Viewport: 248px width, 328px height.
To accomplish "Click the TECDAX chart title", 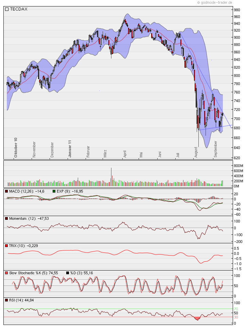I will click(x=19, y=9).
